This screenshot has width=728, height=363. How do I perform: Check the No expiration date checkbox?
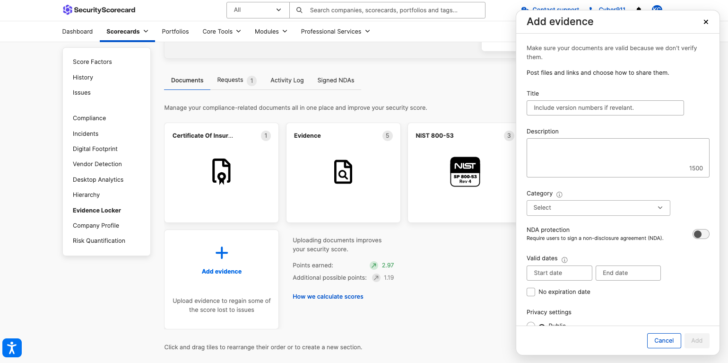pyautogui.click(x=531, y=292)
